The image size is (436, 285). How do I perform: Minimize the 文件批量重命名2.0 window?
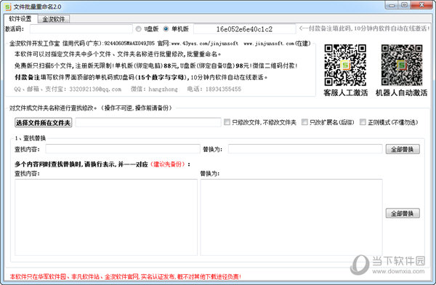[392, 5]
